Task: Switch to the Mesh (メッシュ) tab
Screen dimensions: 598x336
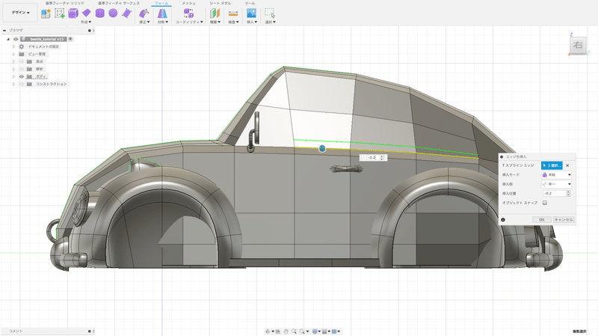Action: coord(188,4)
